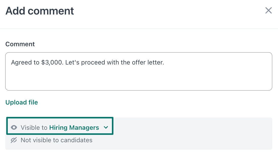Click the Comment field label
Image resolution: width=278 pixels, height=155 pixels.
click(x=20, y=44)
